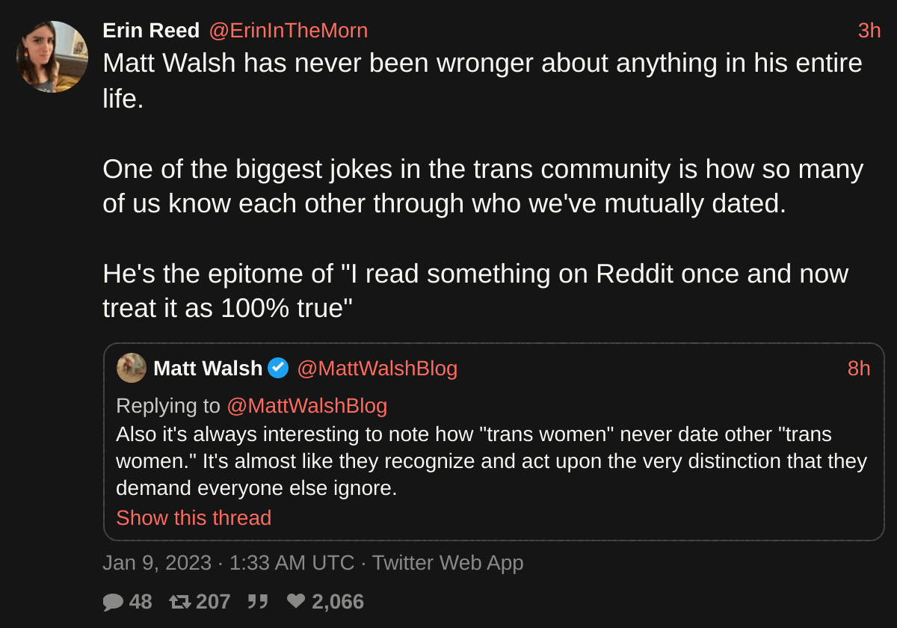Expand Show this thread
Viewport: 897px width, 628px height.
(x=194, y=517)
